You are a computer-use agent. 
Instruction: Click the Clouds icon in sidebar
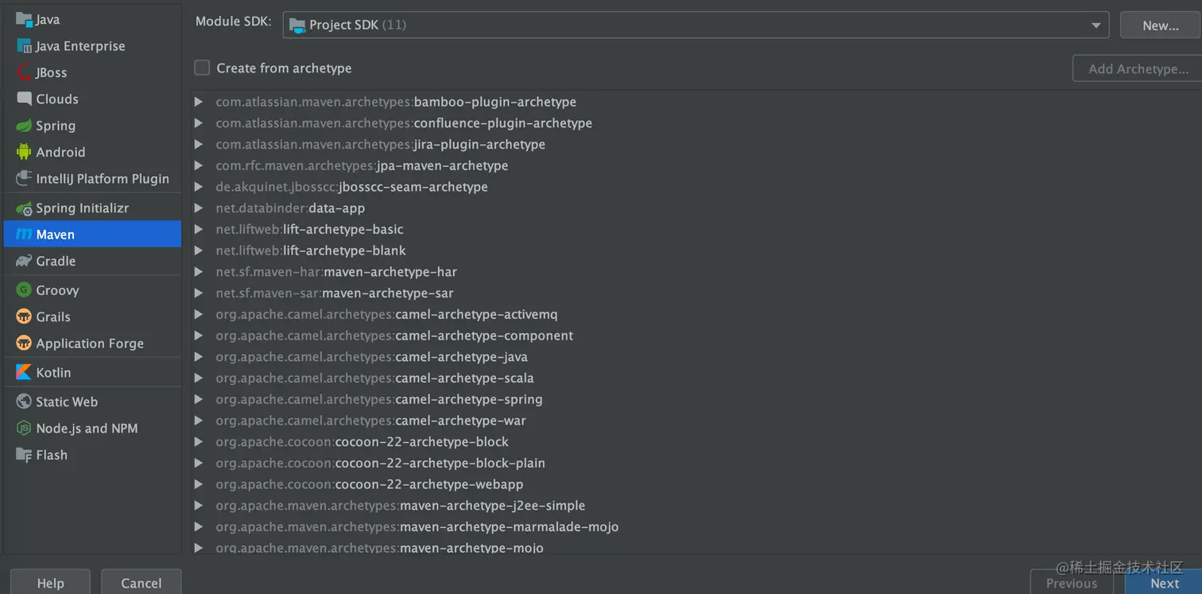click(24, 99)
